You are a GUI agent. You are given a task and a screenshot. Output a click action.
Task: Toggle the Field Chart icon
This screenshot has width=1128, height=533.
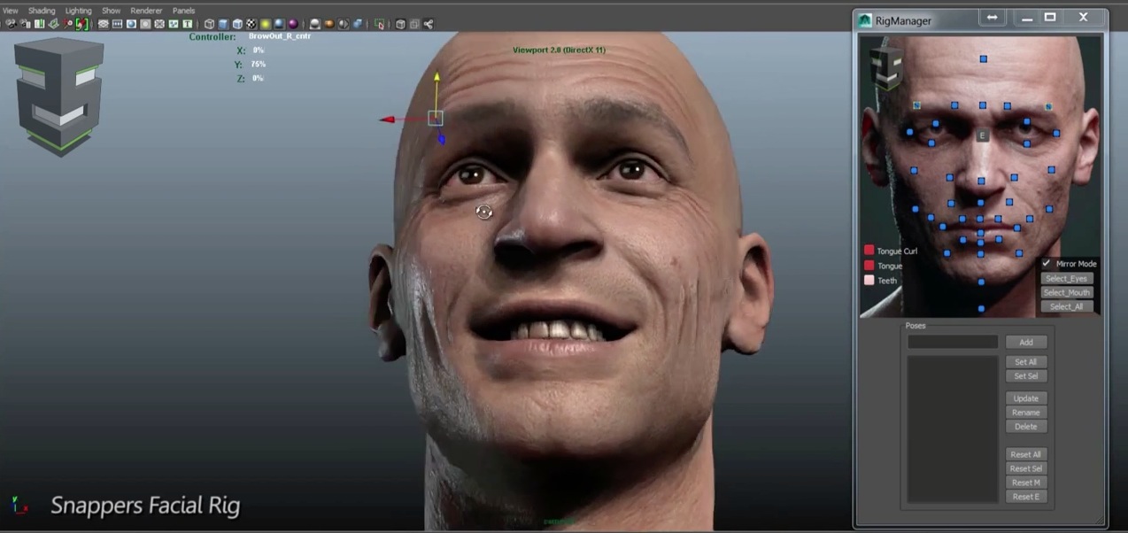159,24
